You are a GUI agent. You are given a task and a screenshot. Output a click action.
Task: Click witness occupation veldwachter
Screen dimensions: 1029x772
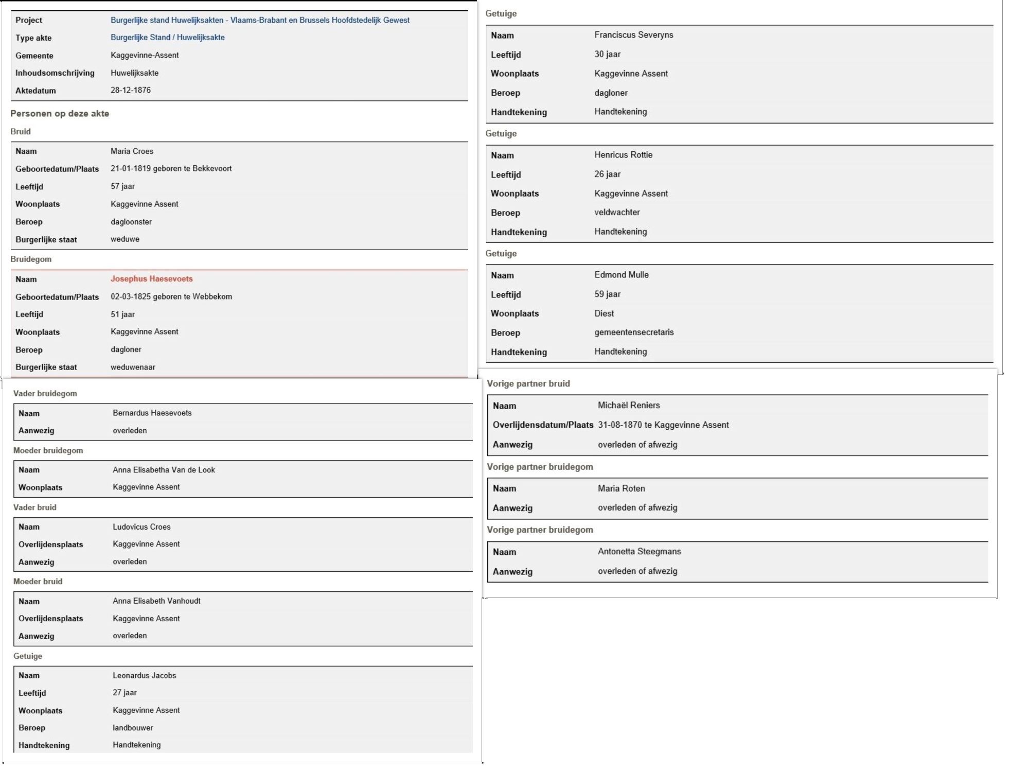coord(617,213)
